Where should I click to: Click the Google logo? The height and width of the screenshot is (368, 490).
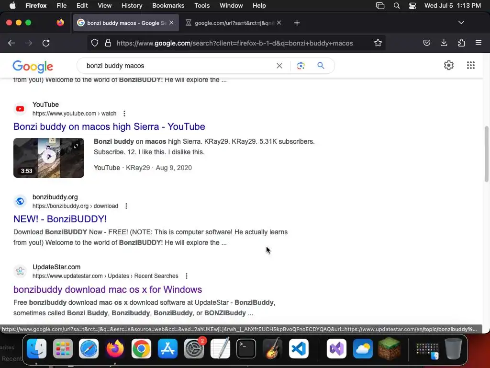[x=33, y=66]
